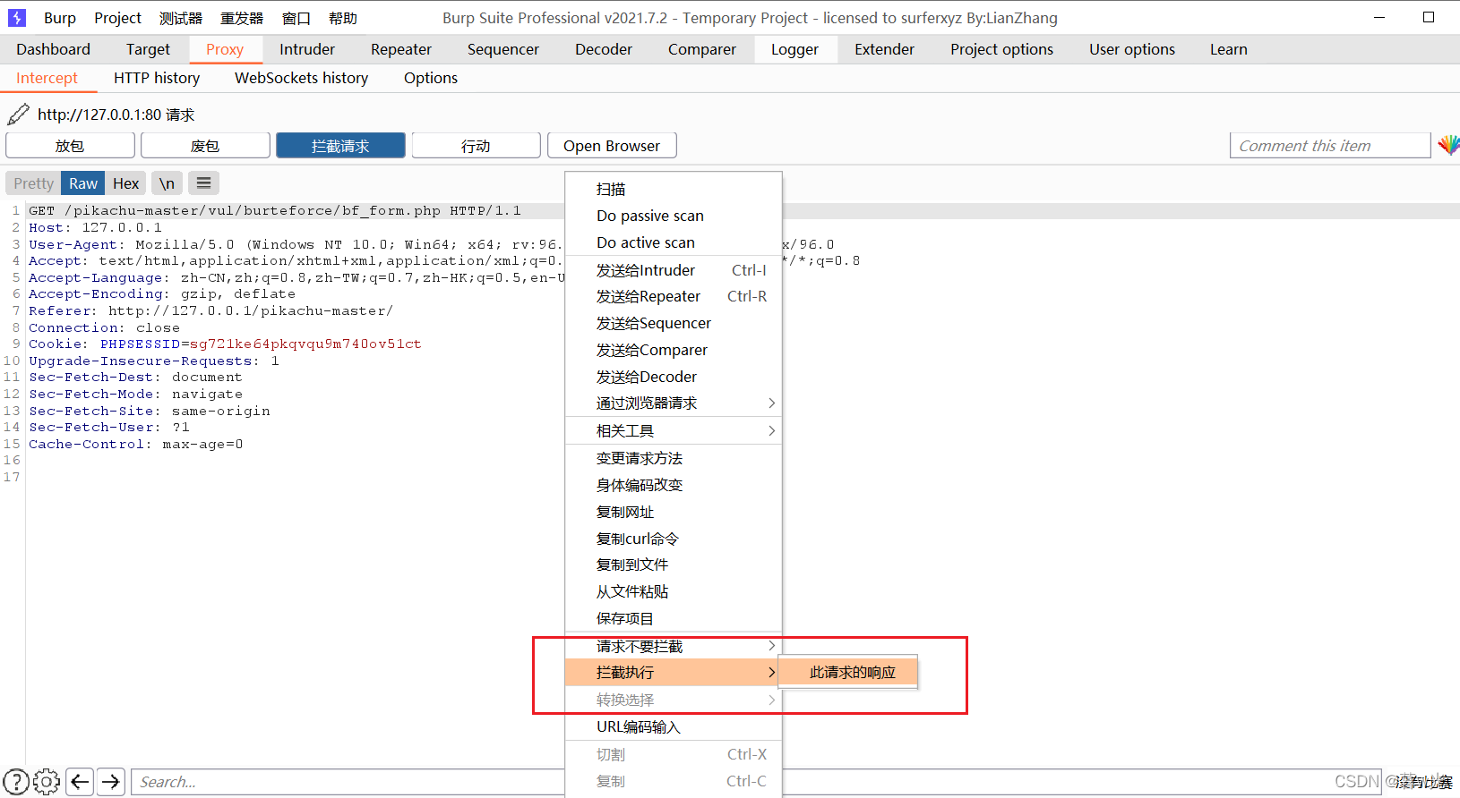This screenshot has height=798, width=1460.
Task: Choose 复制网址 menu entry
Action: [674, 512]
